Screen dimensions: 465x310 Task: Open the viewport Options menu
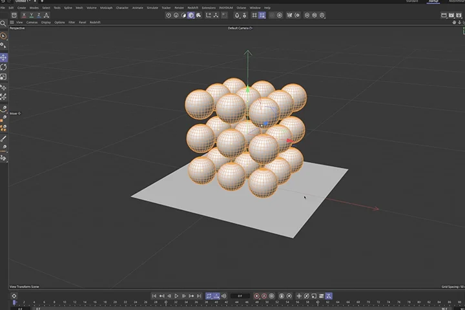[59, 22]
